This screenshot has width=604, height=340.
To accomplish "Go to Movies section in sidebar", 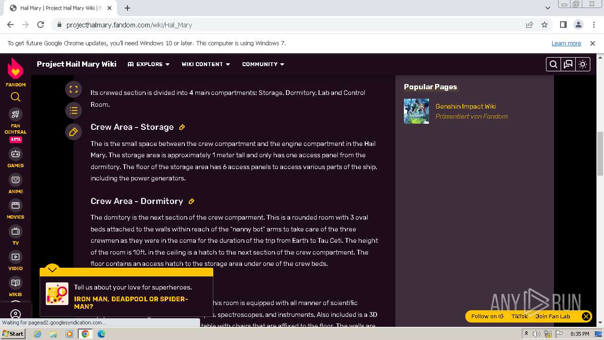I will pos(16,210).
